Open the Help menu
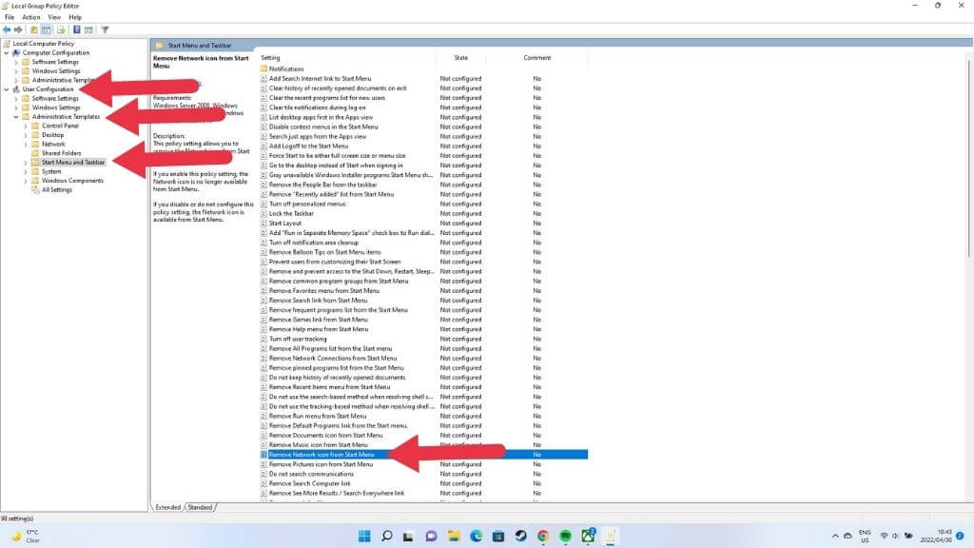 tap(75, 17)
